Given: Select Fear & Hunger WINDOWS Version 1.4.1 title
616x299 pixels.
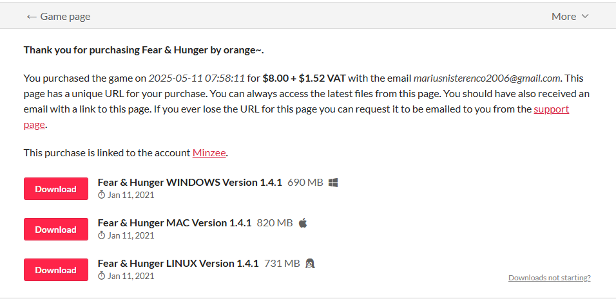Looking at the screenshot, I should point(189,182).
